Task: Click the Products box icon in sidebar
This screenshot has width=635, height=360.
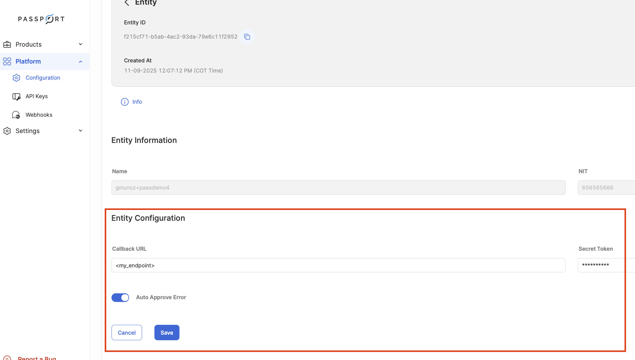Action: click(7, 44)
